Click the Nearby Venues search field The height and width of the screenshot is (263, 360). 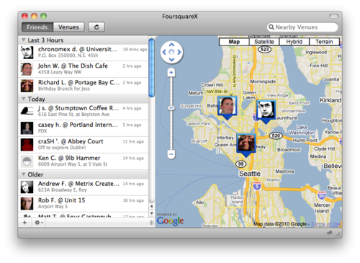pyautogui.click(x=302, y=27)
